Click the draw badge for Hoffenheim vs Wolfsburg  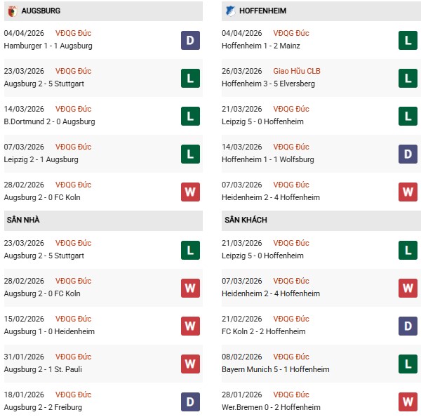[408, 154]
